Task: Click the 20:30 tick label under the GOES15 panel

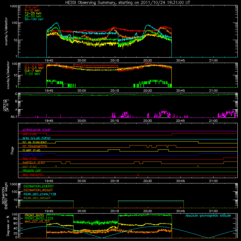Action: [148, 121]
